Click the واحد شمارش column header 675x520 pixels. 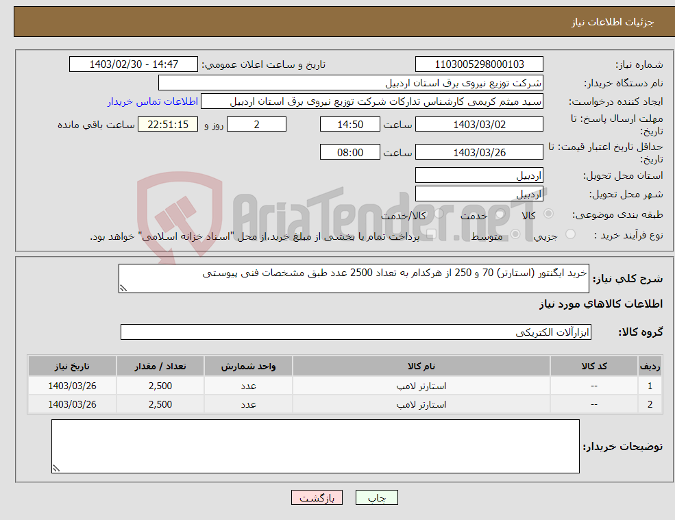tap(248, 367)
